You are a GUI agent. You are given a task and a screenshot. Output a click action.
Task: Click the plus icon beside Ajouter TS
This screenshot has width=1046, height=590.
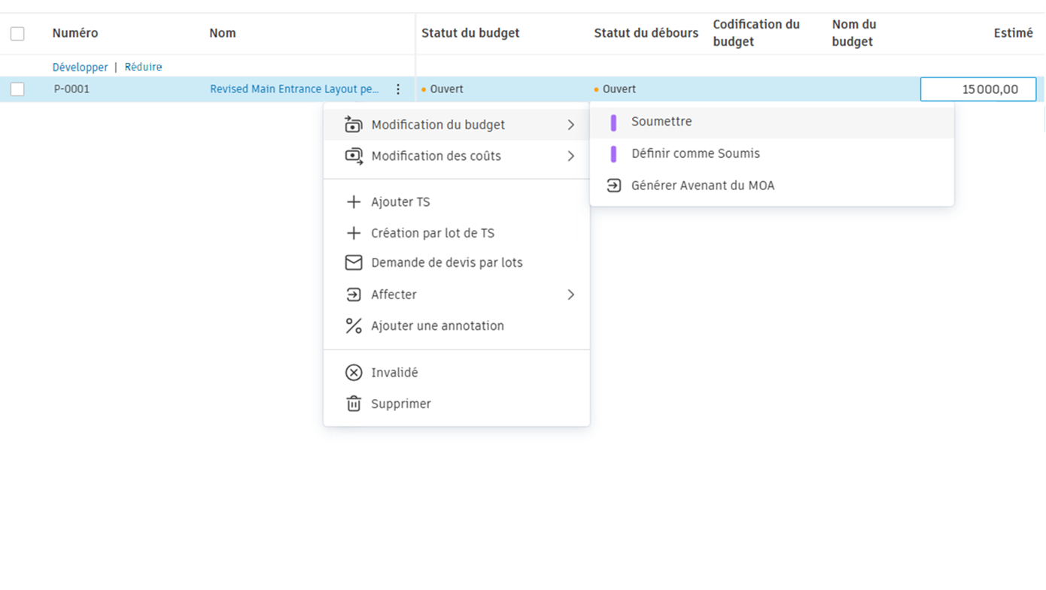click(x=354, y=202)
